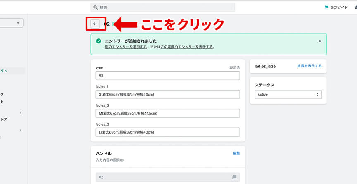This screenshot has width=357, height=184.
Task: Edit the ladies_1 size field
Action: tap(168, 95)
